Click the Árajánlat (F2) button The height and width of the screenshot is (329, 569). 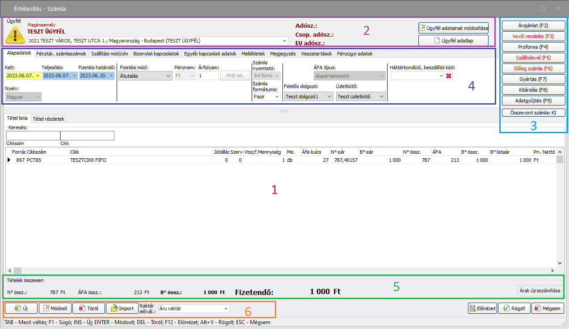533,25
